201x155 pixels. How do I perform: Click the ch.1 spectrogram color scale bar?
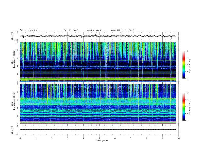[183, 65]
